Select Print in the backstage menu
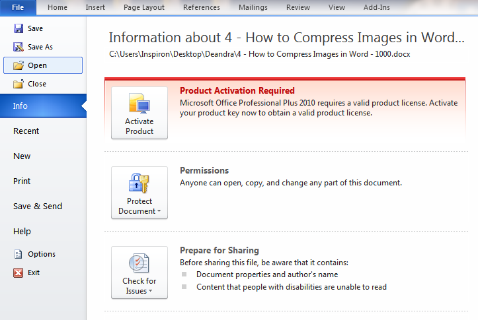This screenshot has width=478, height=320. coord(22,181)
